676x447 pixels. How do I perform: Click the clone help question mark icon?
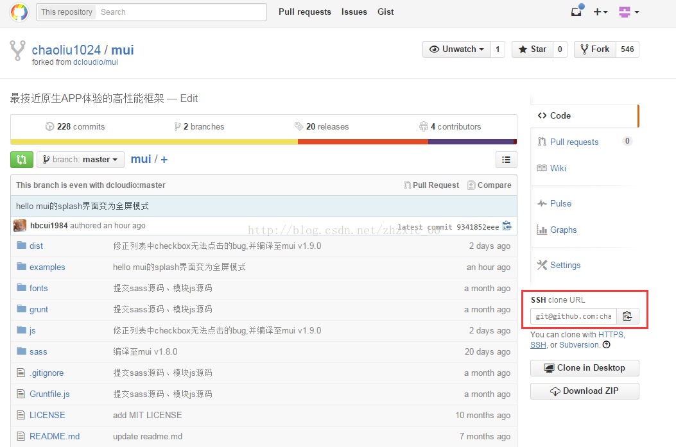point(606,344)
